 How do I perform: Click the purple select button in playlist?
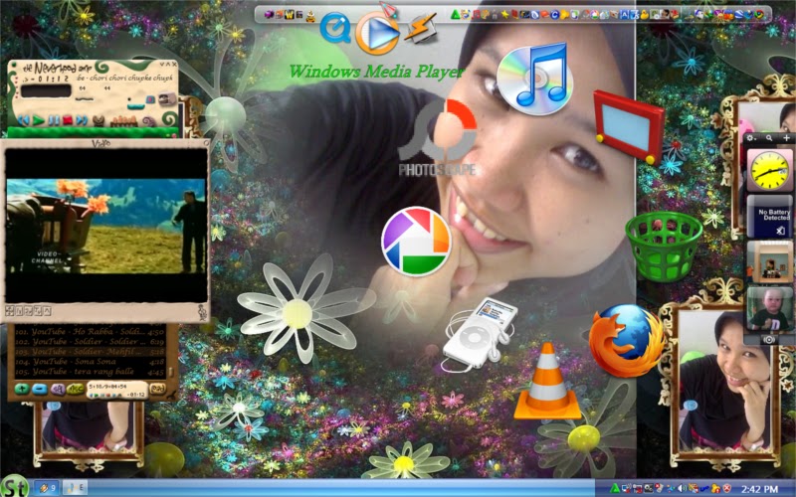[58, 389]
